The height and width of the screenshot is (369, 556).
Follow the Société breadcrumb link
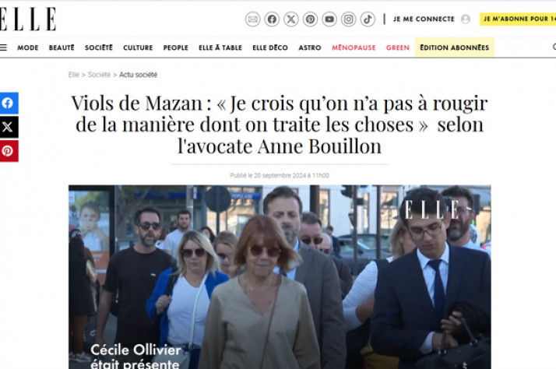coord(100,75)
